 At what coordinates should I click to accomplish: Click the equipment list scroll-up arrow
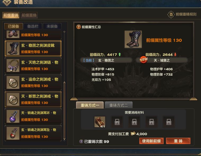point(64,32)
